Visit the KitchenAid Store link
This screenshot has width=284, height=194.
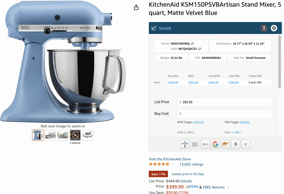[x=170, y=159]
